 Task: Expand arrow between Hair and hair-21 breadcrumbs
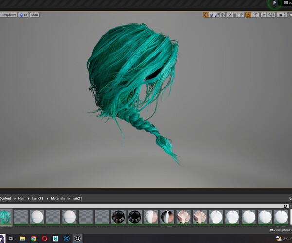29,199
